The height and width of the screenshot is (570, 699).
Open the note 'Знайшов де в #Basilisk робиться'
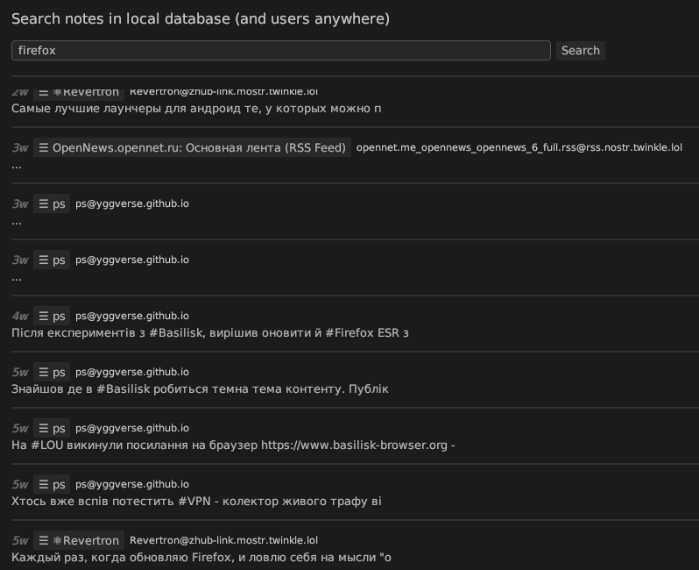[200, 389]
